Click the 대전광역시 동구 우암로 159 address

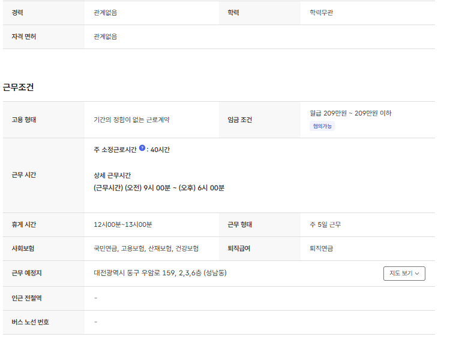(160, 274)
